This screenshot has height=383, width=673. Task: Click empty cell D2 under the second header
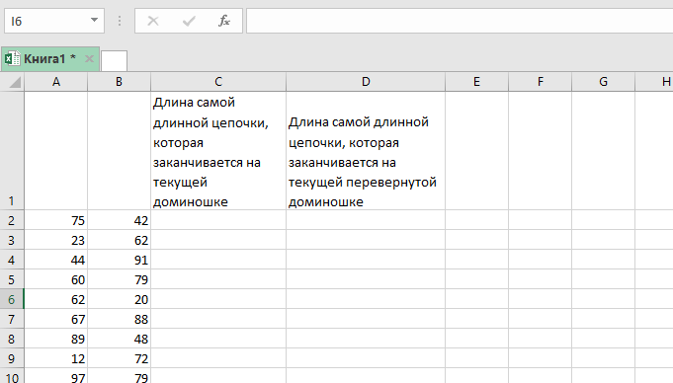point(366,220)
